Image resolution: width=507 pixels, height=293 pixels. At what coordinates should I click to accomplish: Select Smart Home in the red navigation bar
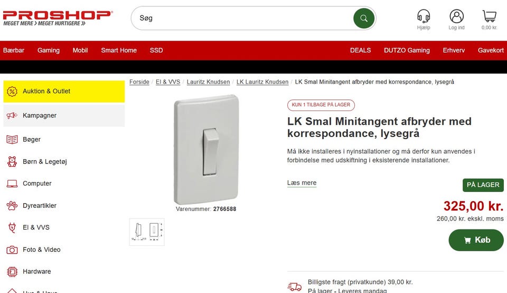point(119,50)
